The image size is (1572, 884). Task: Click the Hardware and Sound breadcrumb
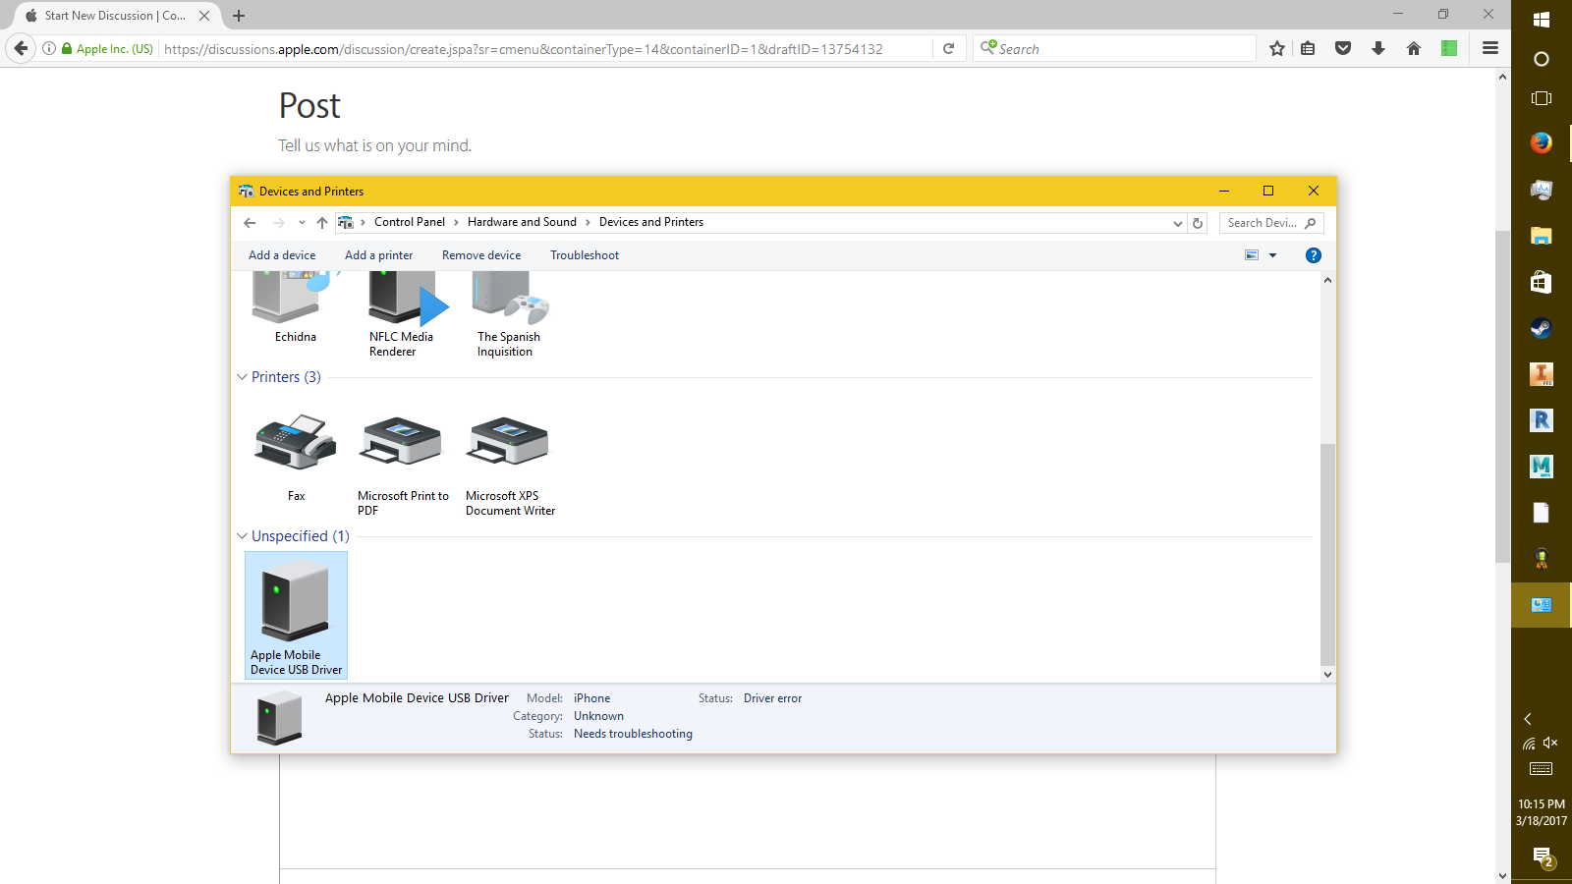tap(522, 222)
